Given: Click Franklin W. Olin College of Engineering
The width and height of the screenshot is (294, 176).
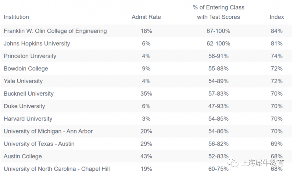Looking at the screenshot, I should [x=55, y=31].
